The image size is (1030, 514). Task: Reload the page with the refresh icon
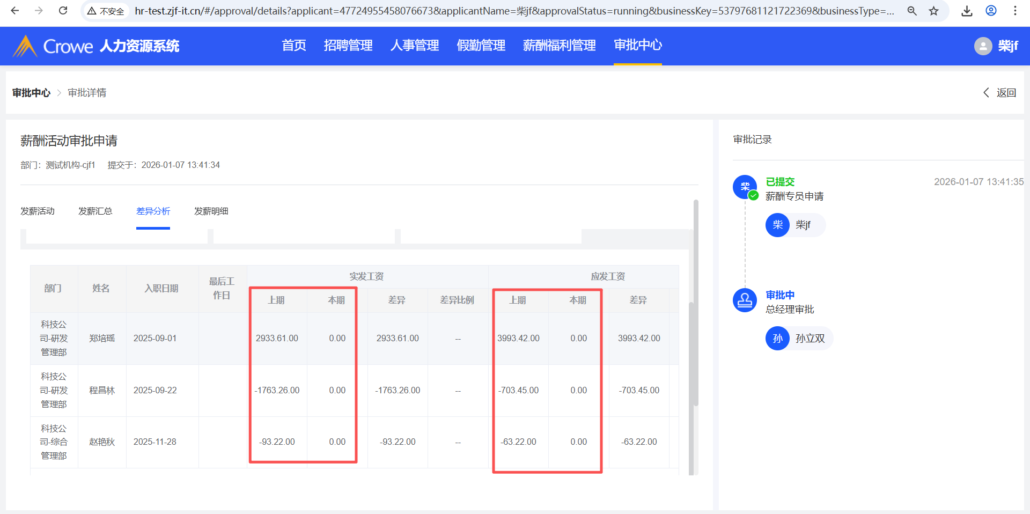point(63,11)
